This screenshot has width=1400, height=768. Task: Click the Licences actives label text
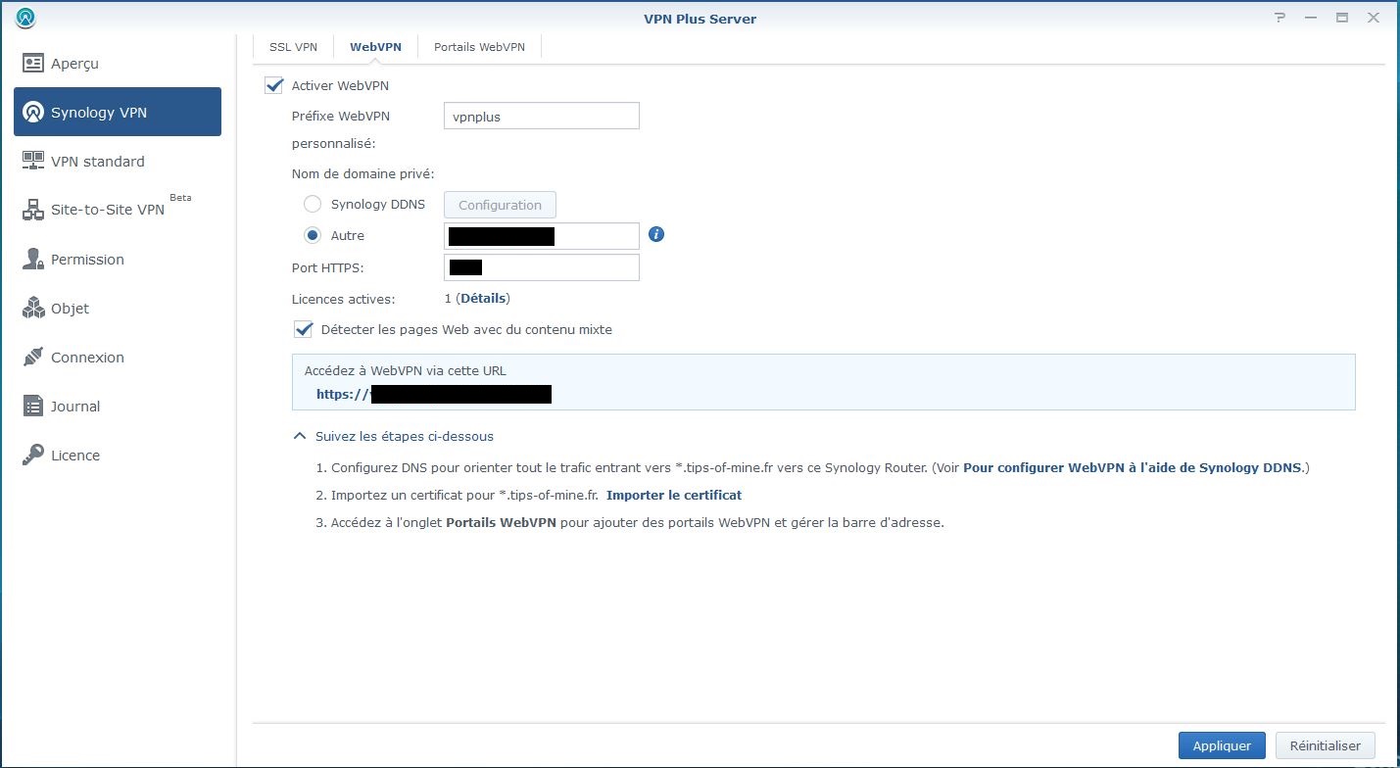pyautogui.click(x=343, y=299)
